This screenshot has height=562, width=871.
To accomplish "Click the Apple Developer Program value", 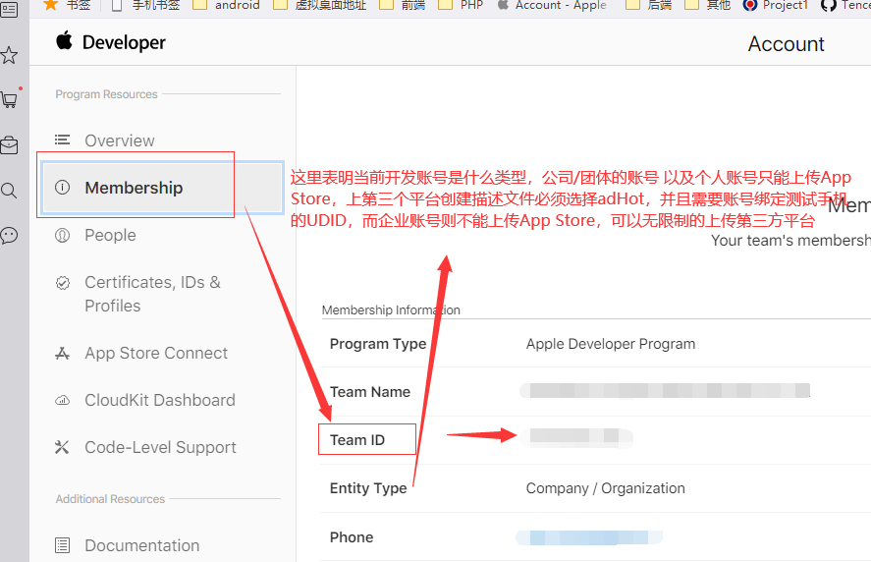I will click(611, 344).
